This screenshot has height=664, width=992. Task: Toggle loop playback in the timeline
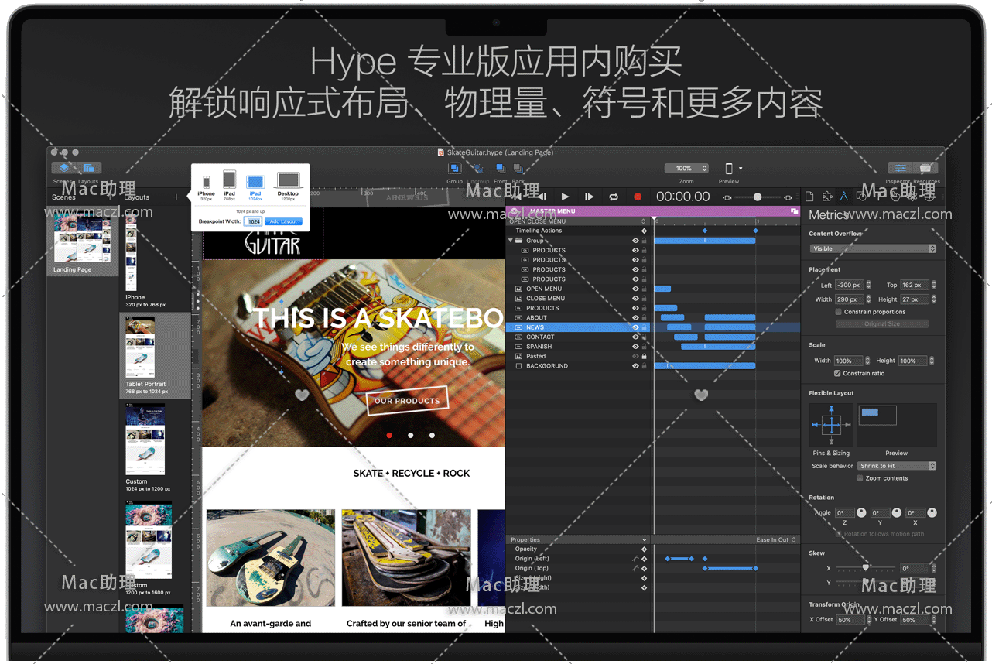614,197
